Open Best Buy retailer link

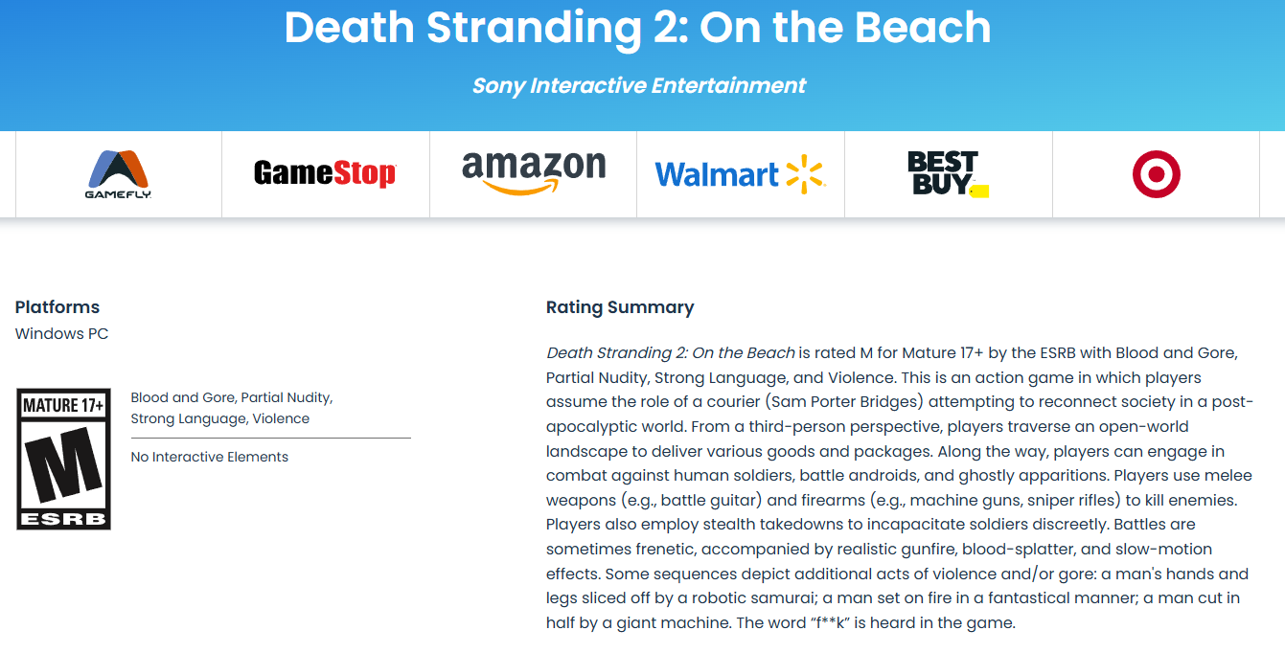pyautogui.click(x=948, y=172)
